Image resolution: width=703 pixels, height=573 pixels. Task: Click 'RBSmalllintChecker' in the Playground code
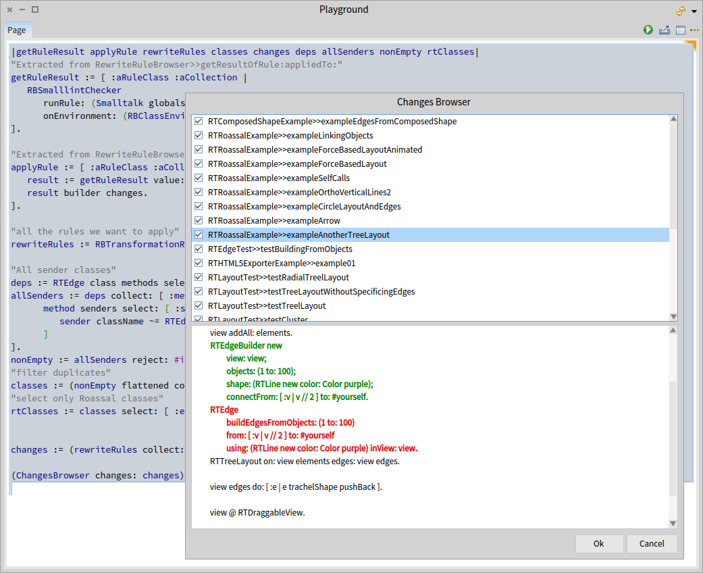coord(74,90)
